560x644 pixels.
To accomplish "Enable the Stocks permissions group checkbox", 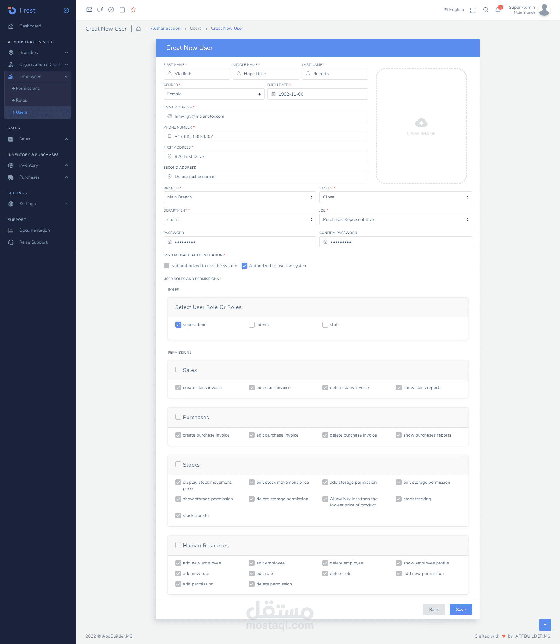I will click(x=178, y=464).
